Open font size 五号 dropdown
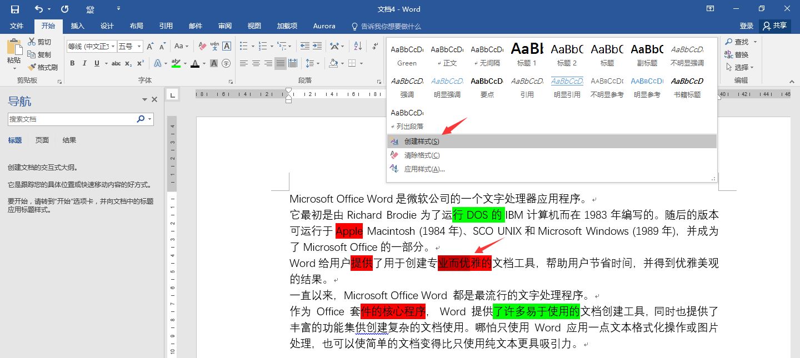The height and width of the screenshot is (358, 800). coord(139,47)
